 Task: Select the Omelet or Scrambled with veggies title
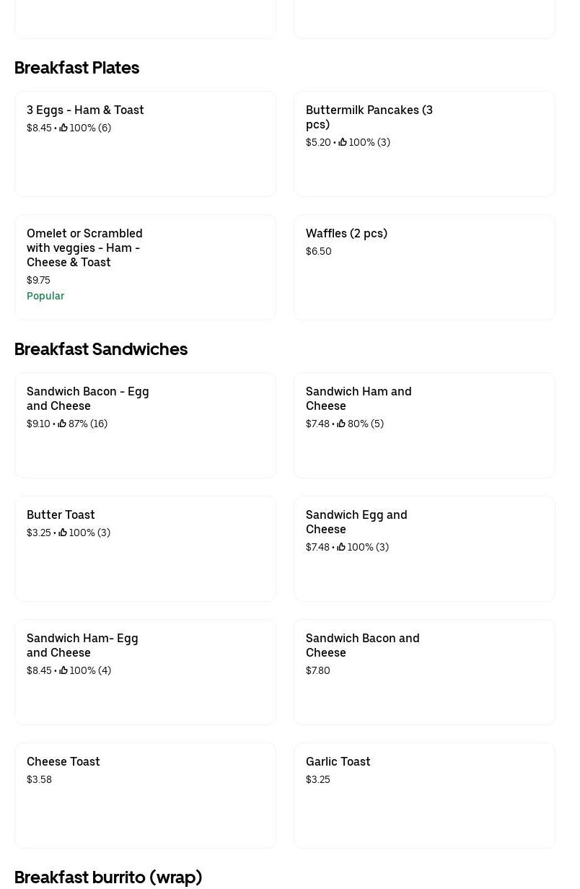pos(84,248)
